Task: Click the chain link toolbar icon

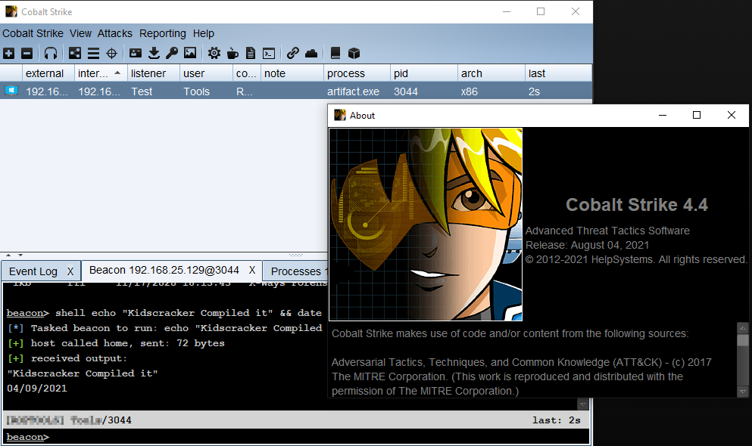Action: click(292, 53)
